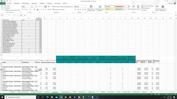177x99 pixels.
Task: Increase decimal places
Action: [83, 10]
